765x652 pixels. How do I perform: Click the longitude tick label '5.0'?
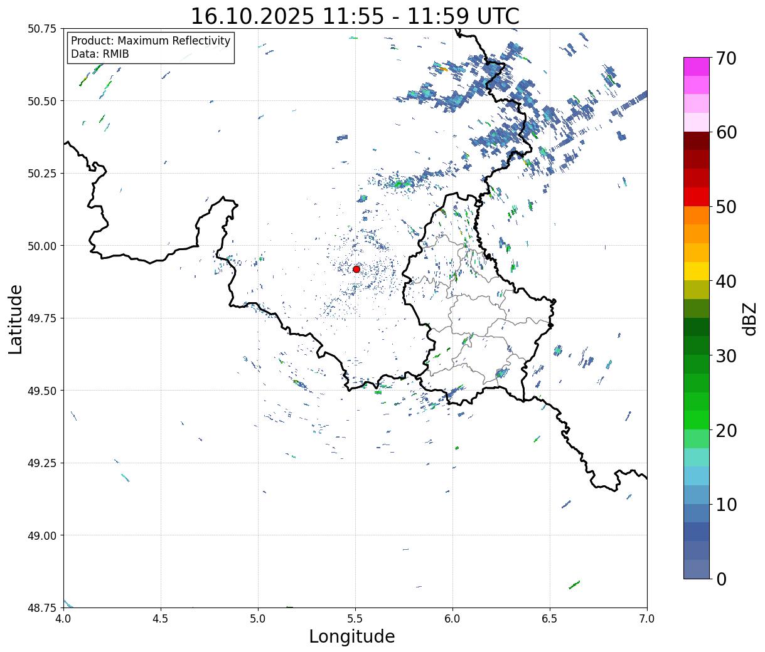click(258, 618)
